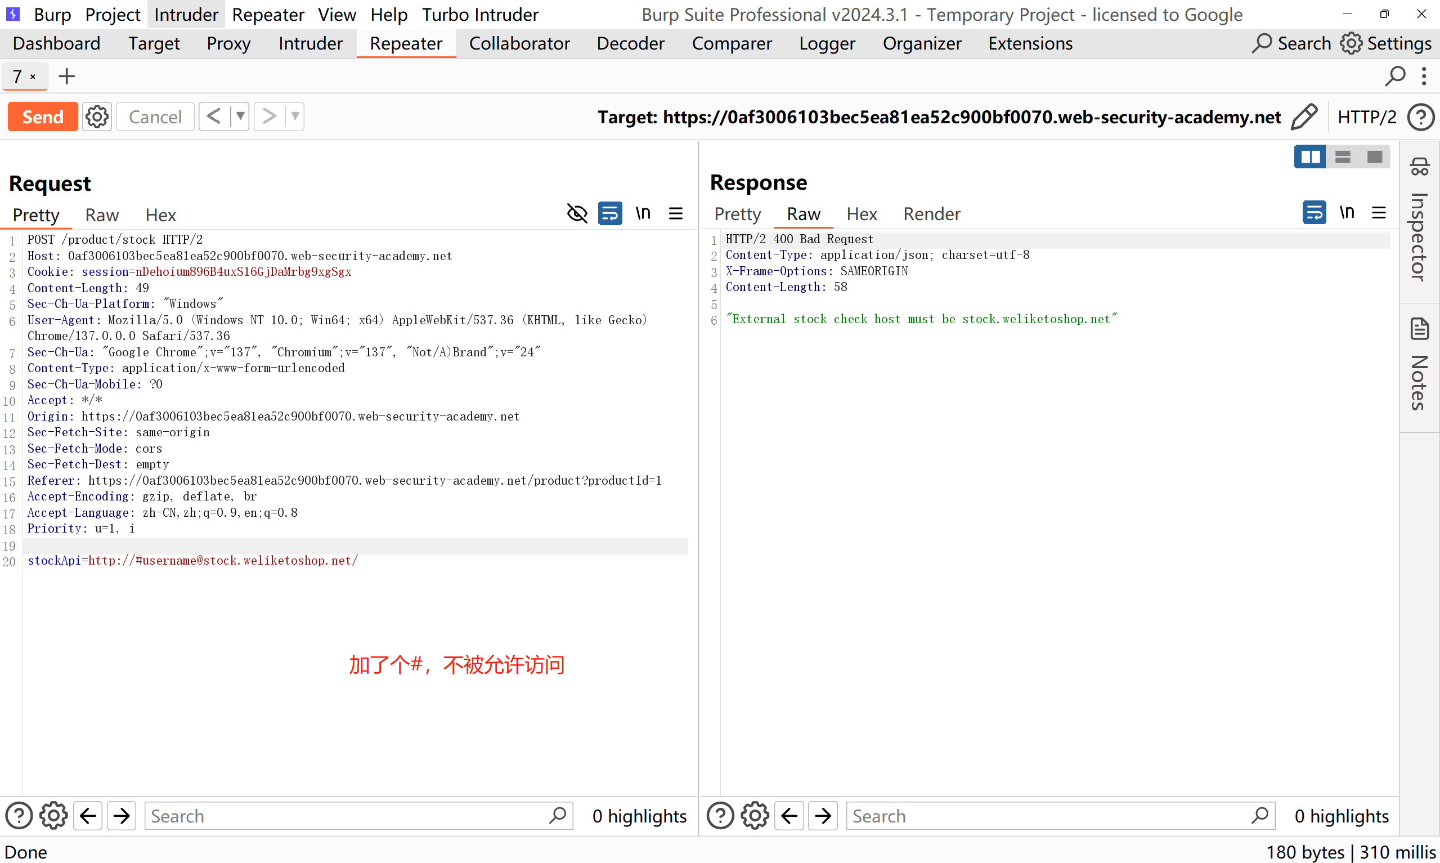Viewport: 1440px width, 863px height.
Task: Click the pencil icon to edit target
Action: click(1303, 117)
